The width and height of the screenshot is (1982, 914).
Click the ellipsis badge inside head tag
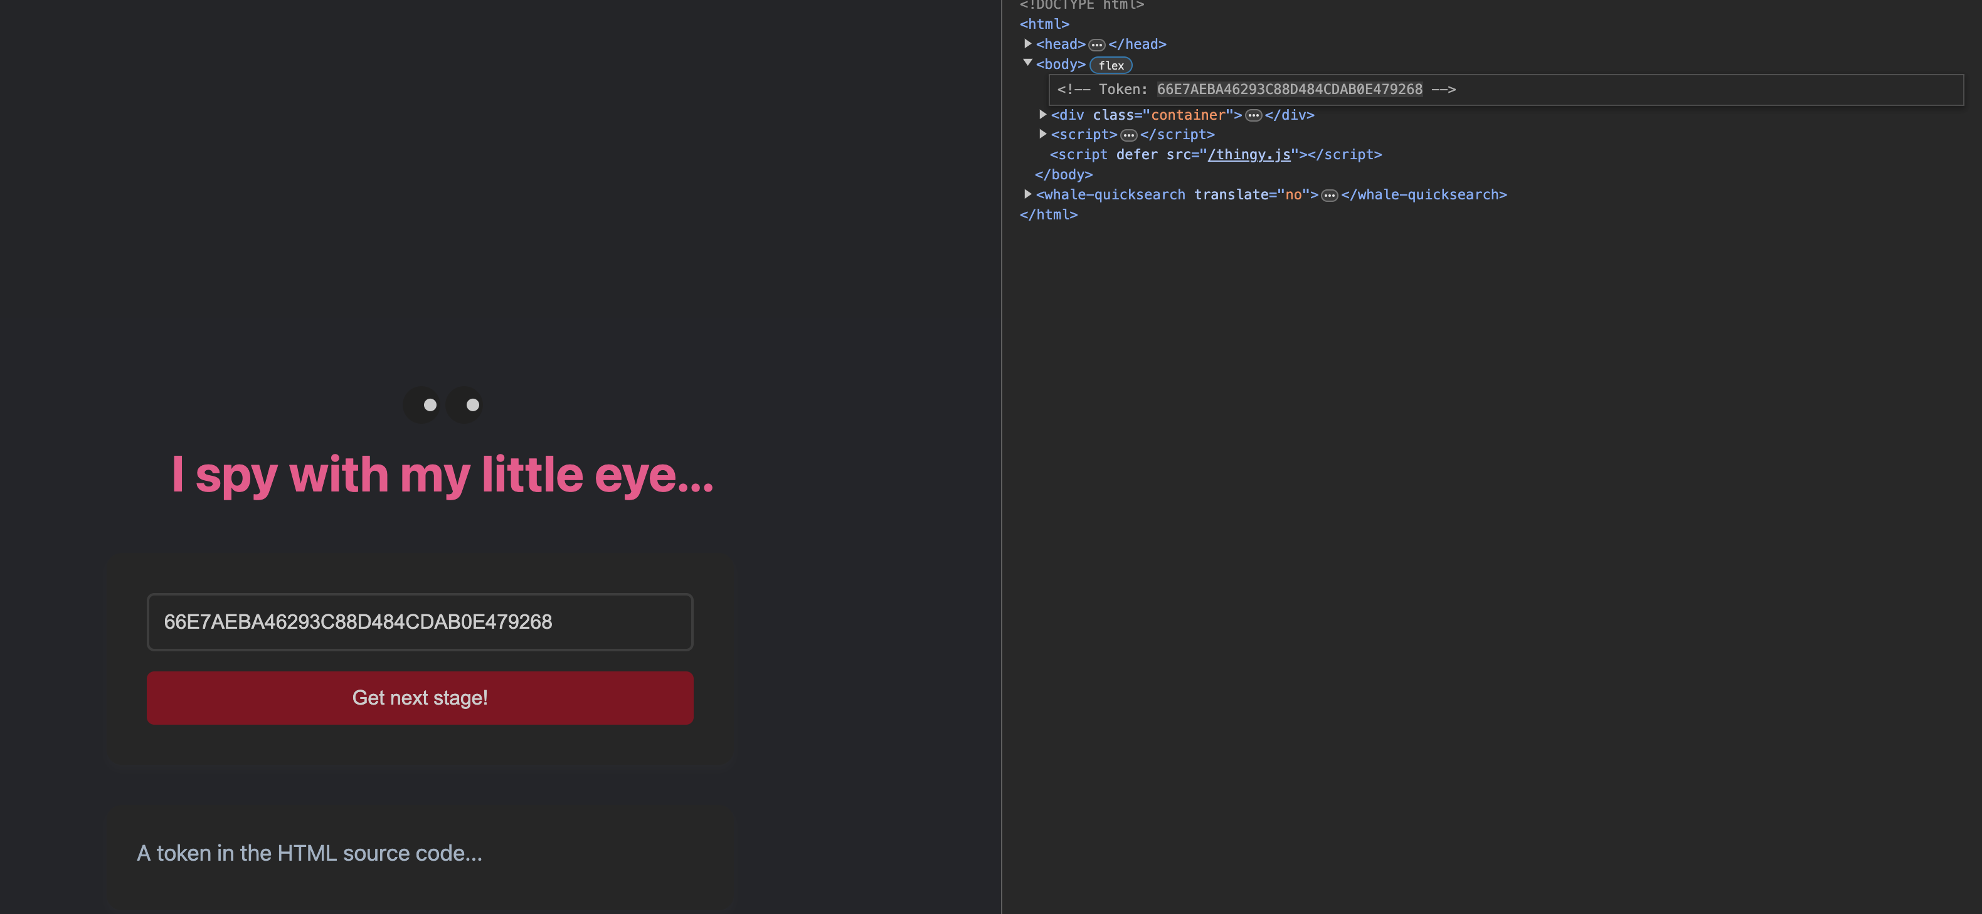tap(1096, 45)
